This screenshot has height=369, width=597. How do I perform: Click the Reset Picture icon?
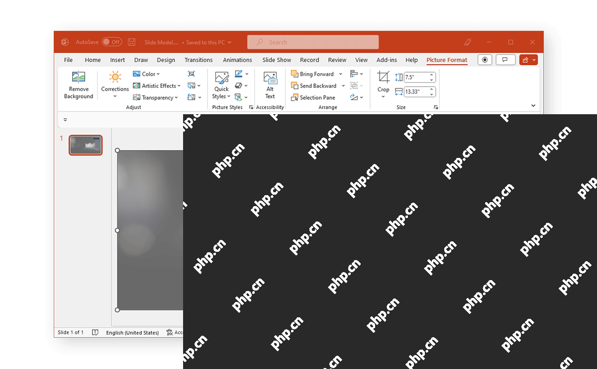coord(192,97)
